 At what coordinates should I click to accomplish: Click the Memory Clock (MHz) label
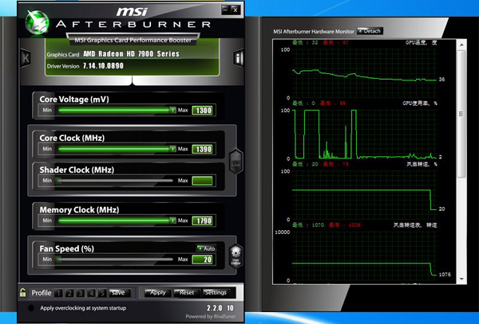[x=79, y=210]
